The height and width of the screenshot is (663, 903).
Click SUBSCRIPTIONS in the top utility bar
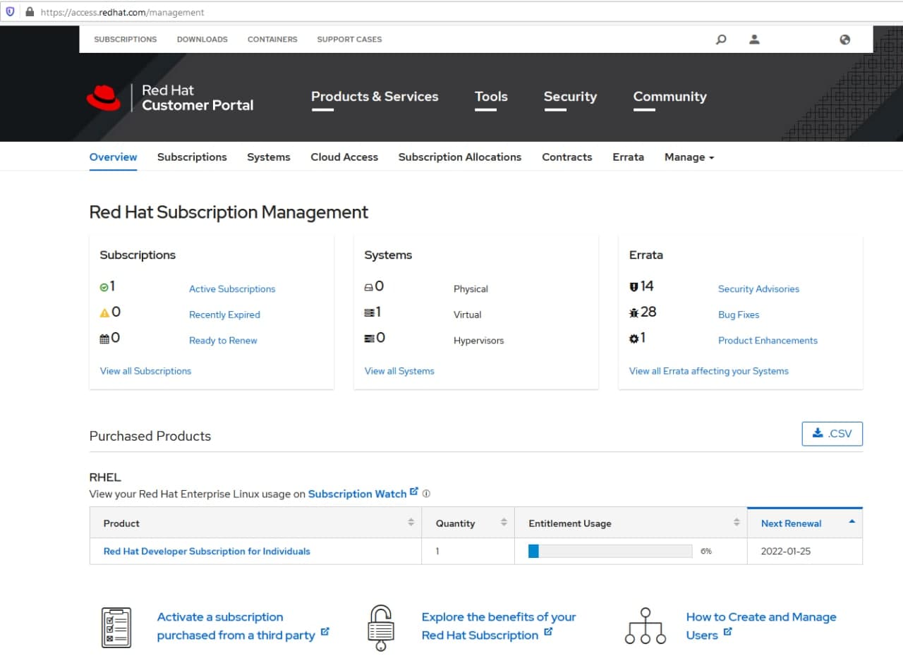126,39
